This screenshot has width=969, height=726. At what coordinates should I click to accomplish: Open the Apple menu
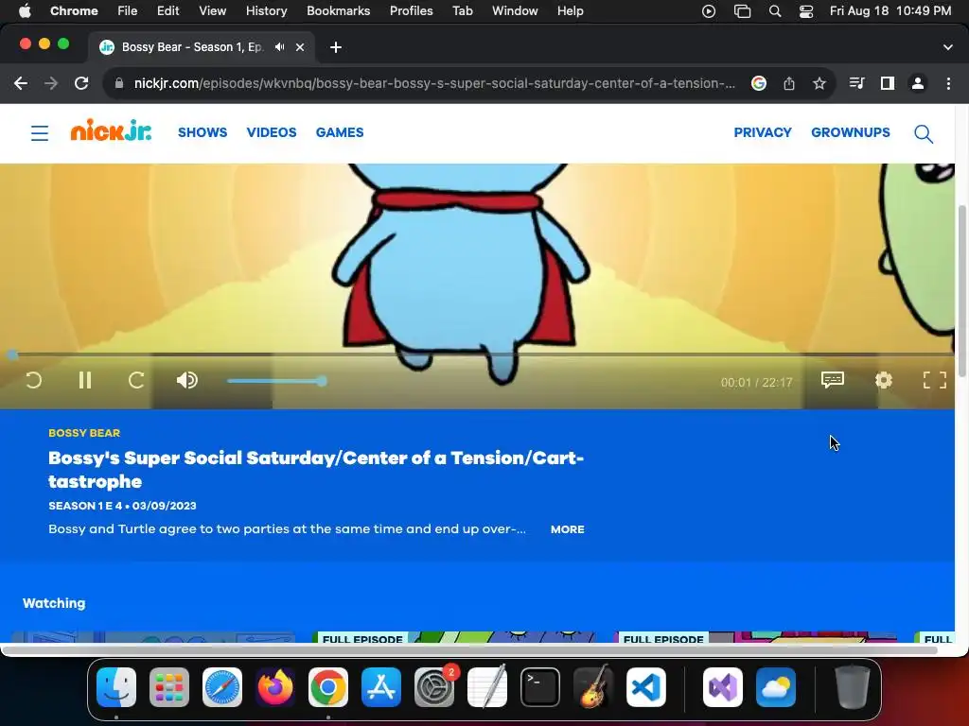(x=25, y=10)
